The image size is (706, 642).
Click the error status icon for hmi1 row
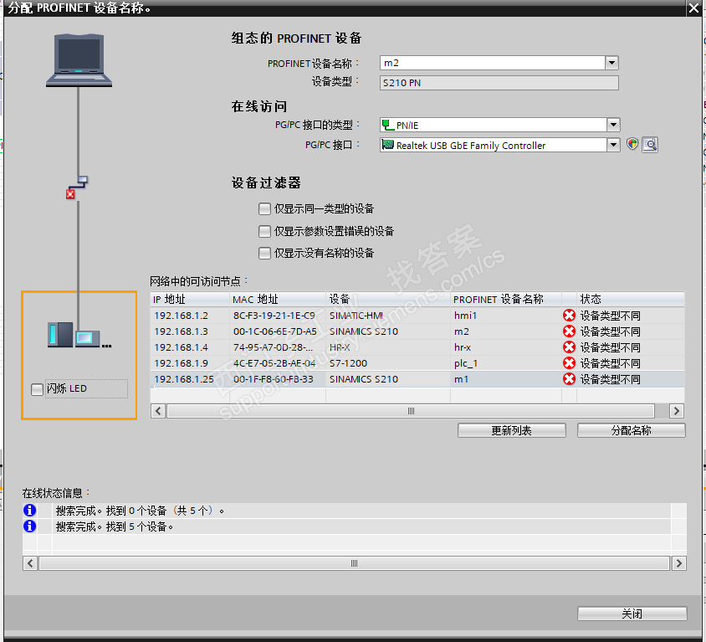569,316
